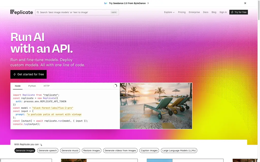Click lightning icon in Try for free
Image resolution: width=260 pixels, height=162 pixels.
(232, 12)
